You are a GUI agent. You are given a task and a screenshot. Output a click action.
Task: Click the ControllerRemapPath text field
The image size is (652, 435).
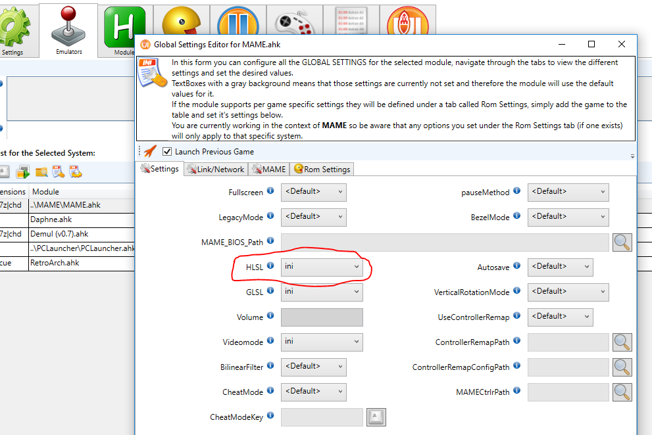tap(568, 342)
